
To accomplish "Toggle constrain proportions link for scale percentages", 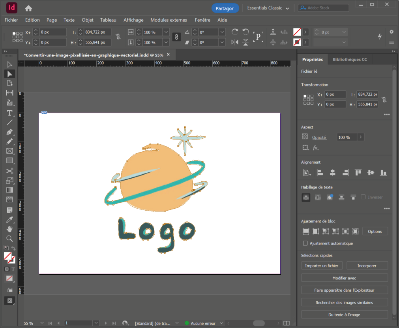I will pos(177,37).
